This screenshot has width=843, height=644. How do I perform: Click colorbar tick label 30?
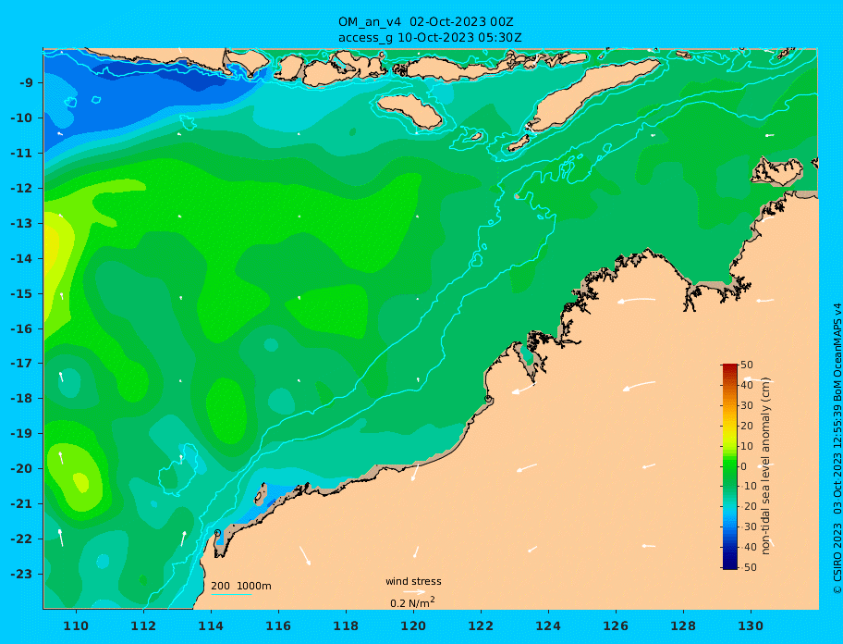[747, 405]
